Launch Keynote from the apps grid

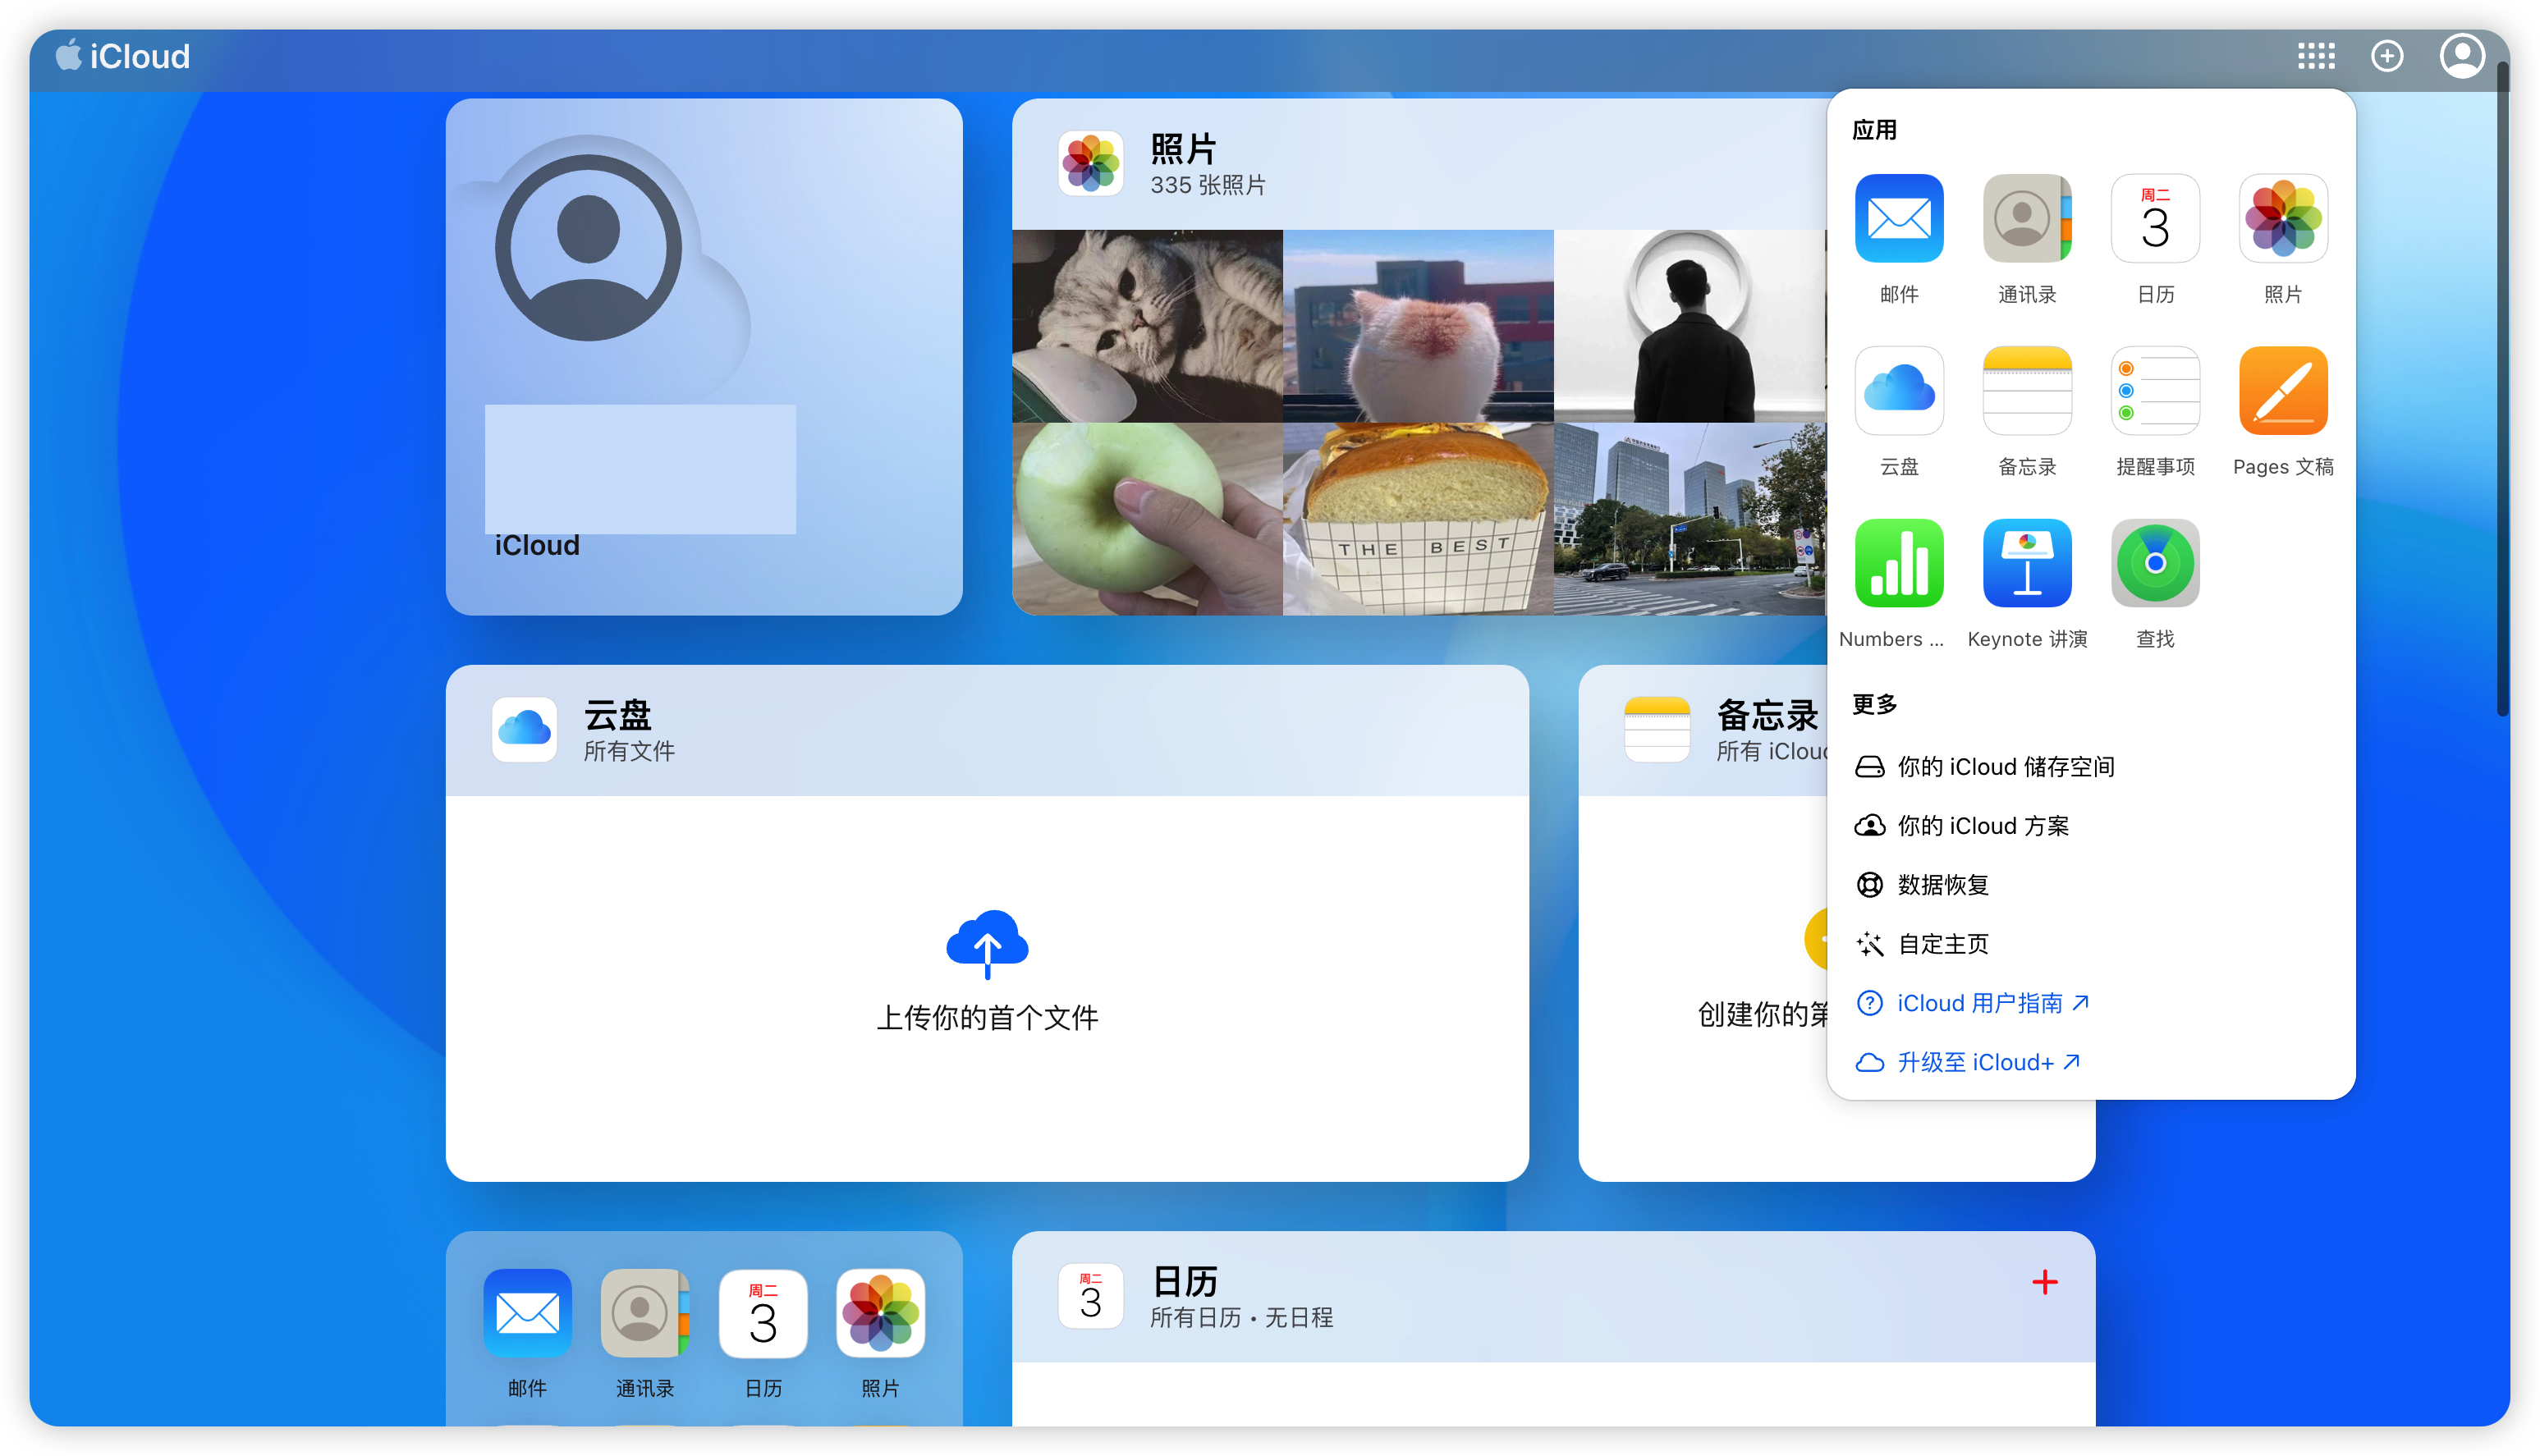click(x=2026, y=563)
